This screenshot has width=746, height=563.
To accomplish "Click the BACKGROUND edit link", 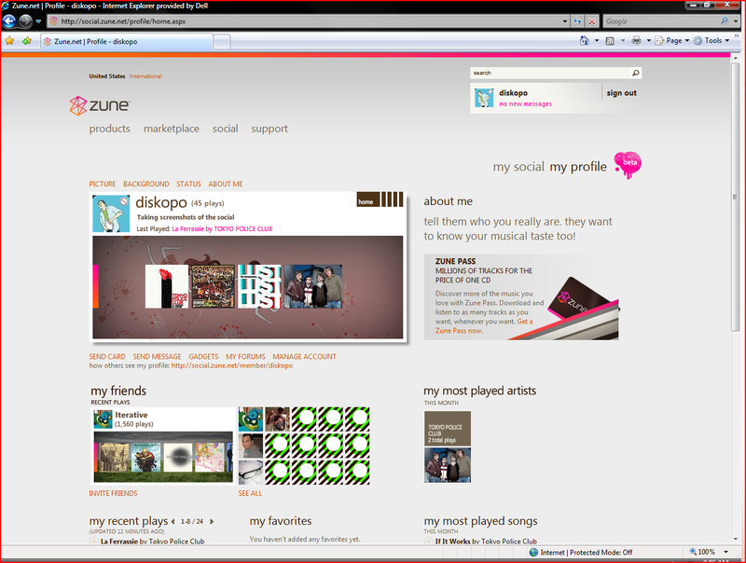I will point(146,184).
